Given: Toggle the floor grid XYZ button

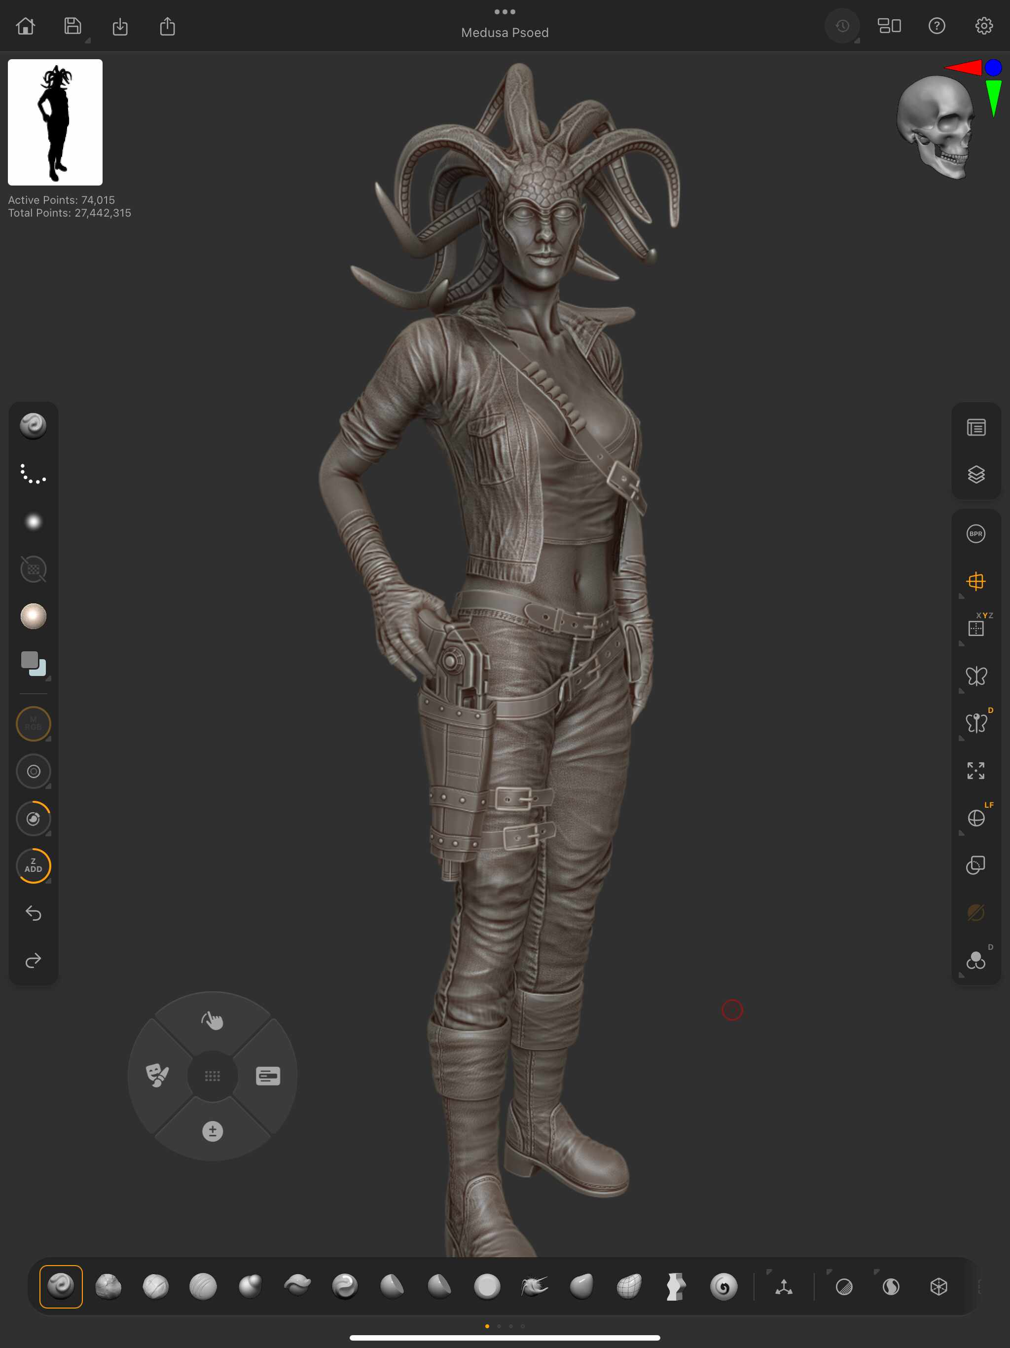Looking at the screenshot, I should click(976, 628).
